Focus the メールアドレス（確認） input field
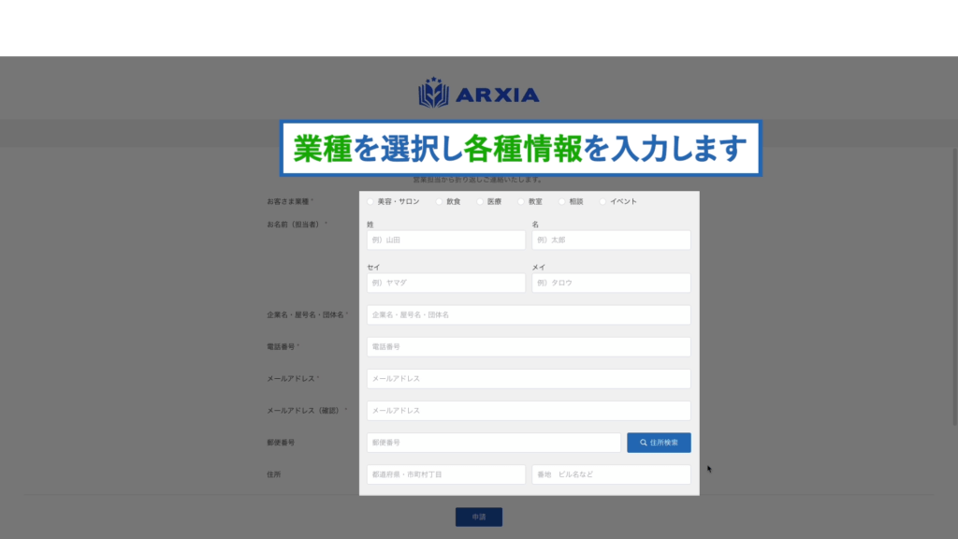 click(x=529, y=411)
